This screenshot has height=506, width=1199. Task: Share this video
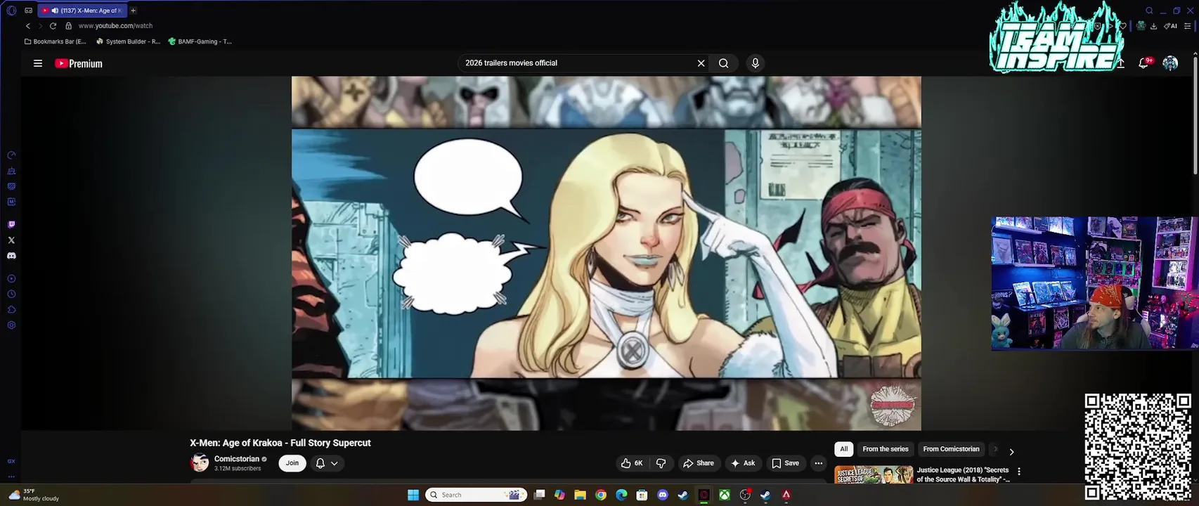point(698,463)
